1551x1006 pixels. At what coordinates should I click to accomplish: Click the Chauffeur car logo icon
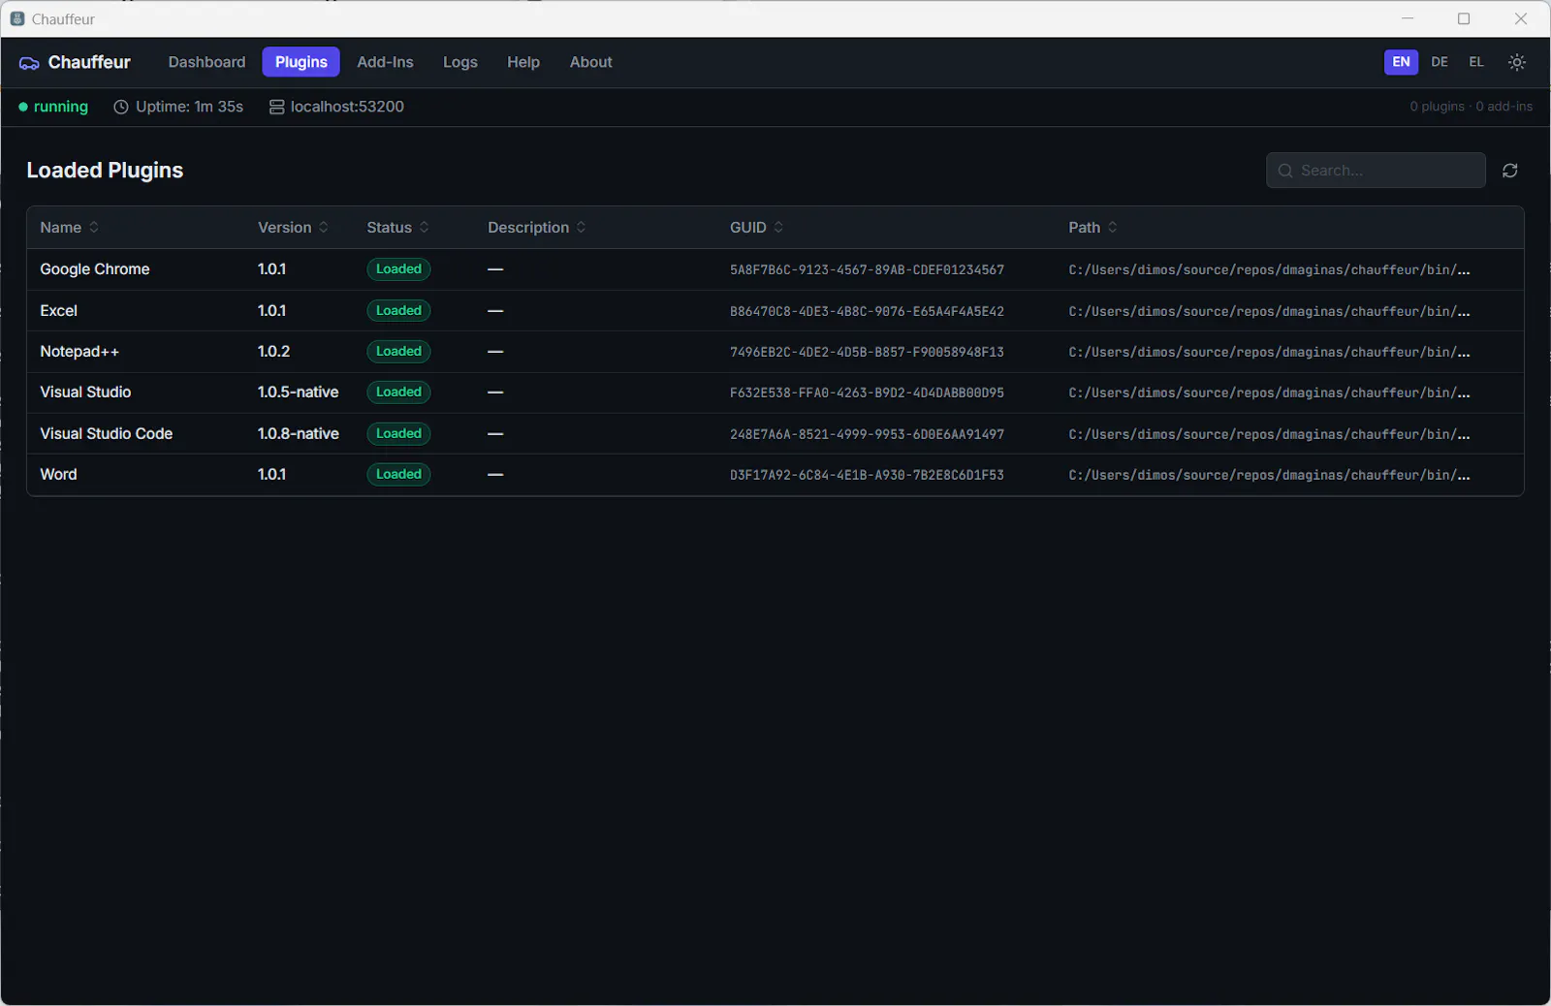click(x=29, y=63)
